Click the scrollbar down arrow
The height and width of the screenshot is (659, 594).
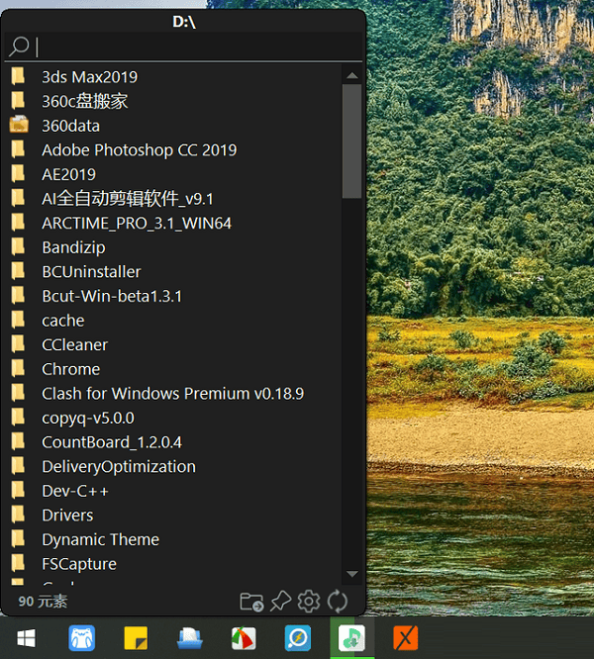351,574
